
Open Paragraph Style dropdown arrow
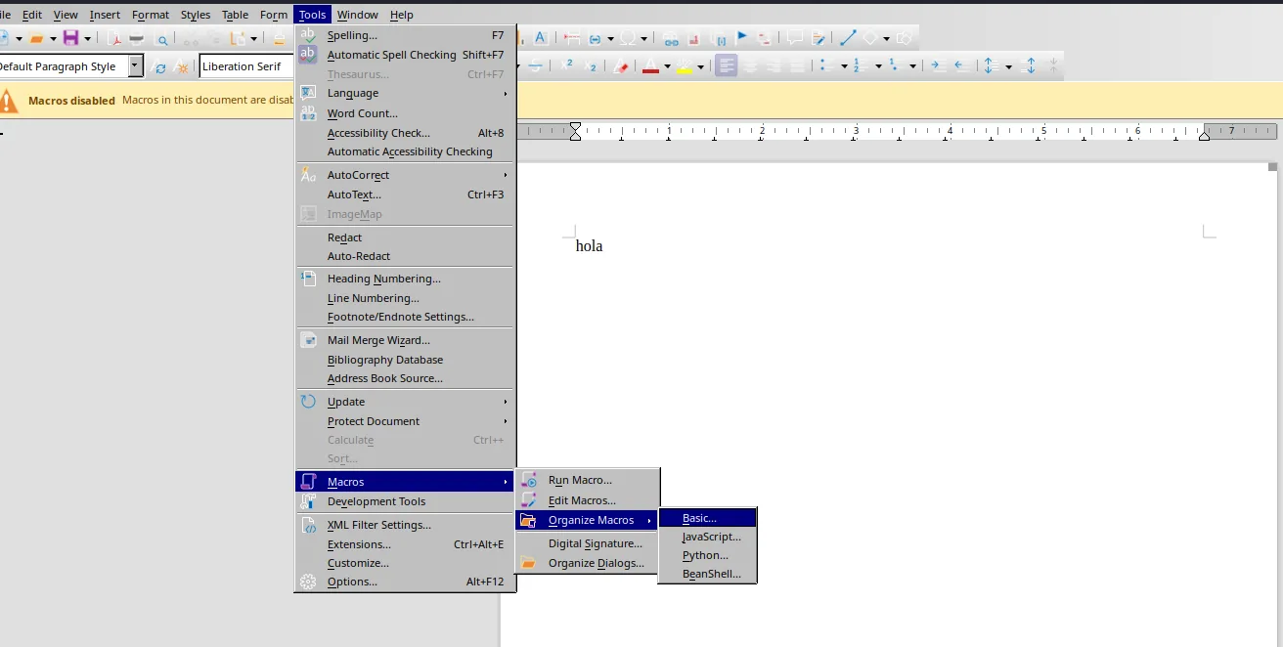click(135, 66)
